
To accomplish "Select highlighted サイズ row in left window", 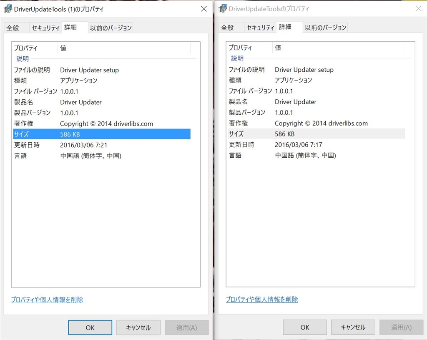I will click(102, 134).
